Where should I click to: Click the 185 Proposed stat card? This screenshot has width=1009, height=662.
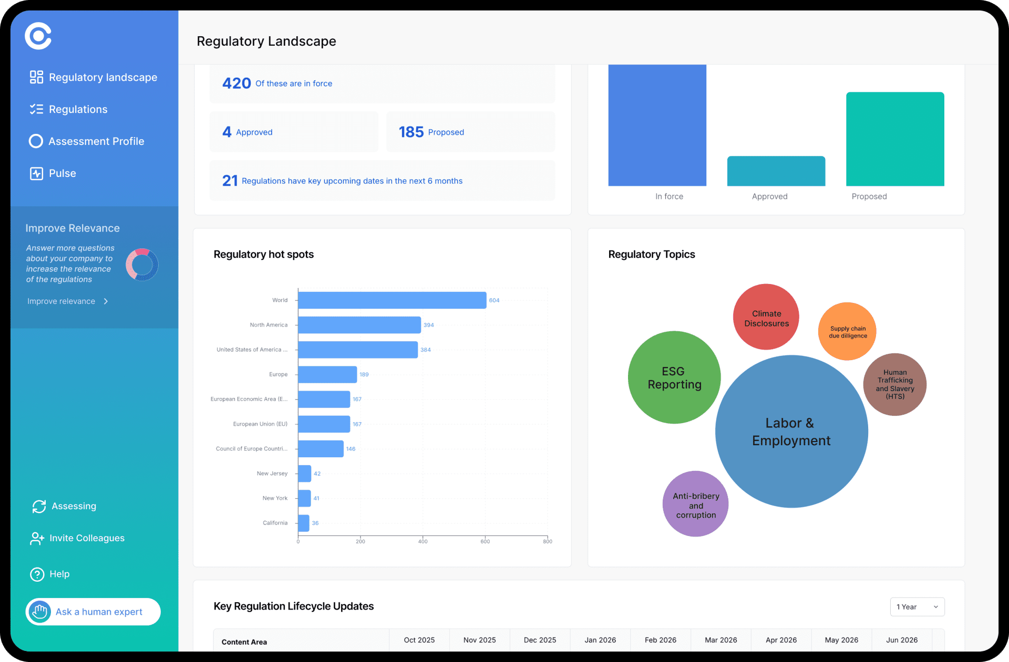coord(470,132)
